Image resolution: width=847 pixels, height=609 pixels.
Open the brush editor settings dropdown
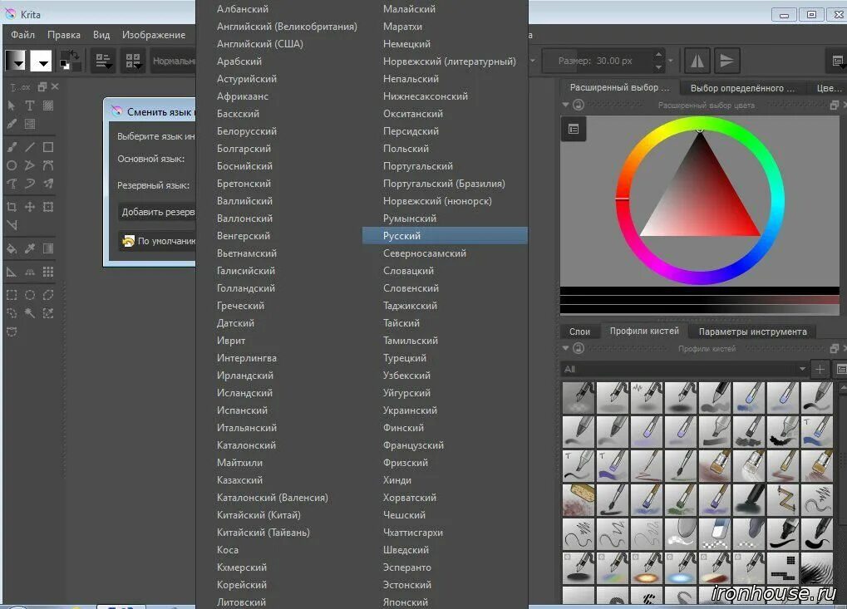[x=102, y=61]
